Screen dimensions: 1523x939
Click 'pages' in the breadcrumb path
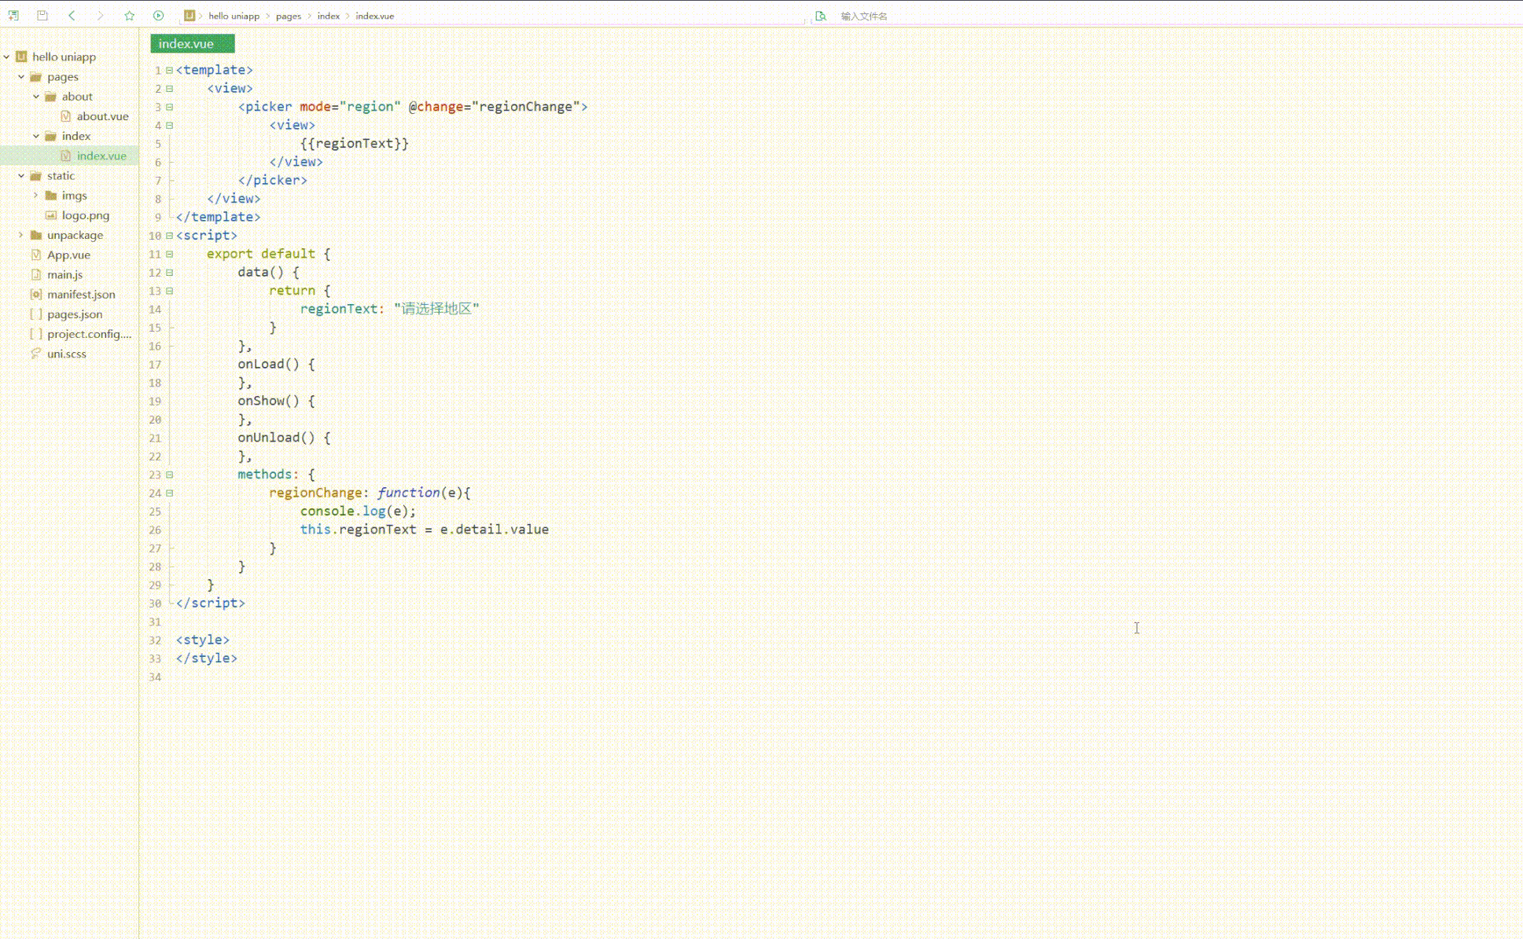pyautogui.click(x=289, y=16)
